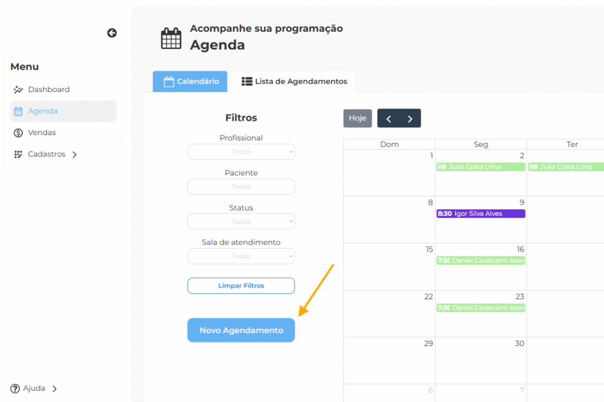Switch to Lista de Agendamentos tab
604x402 pixels.
pos(294,81)
